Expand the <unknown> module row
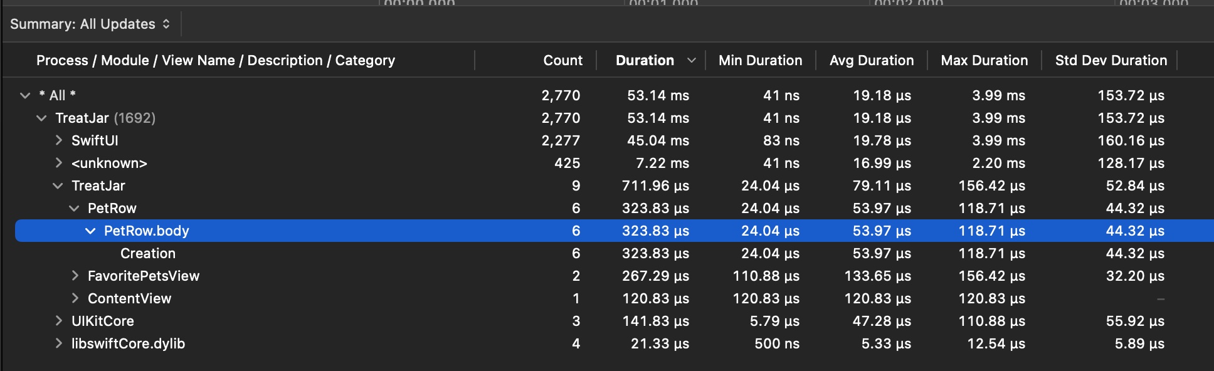 click(x=58, y=163)
